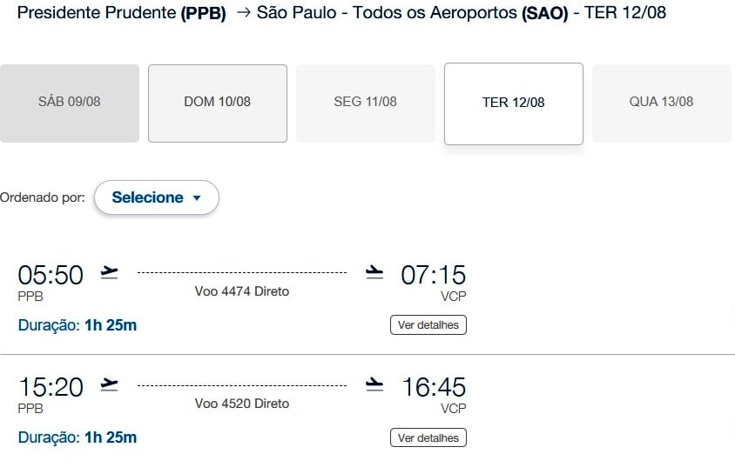This screenshot has height=474, width=735.
Task: View details for flight 4474
Action: [x=428, y=324]
